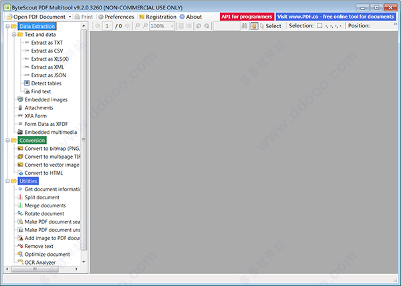The image size is (401, 286).
Task: Click tree panel scroll down arrow
Action: tap(84, 262)
